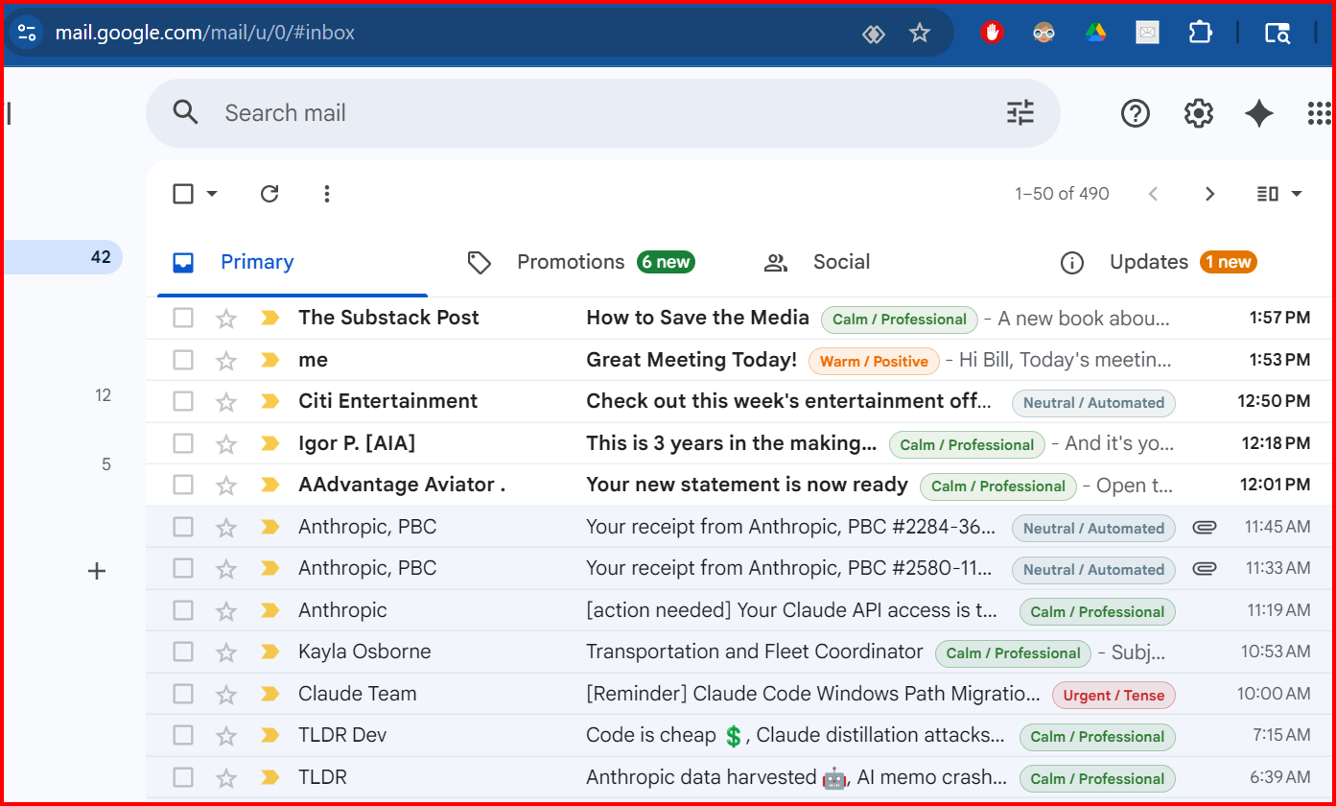Open the [action needed] Claude API access email
The image size is (1336, 806).
pos(792,610)
